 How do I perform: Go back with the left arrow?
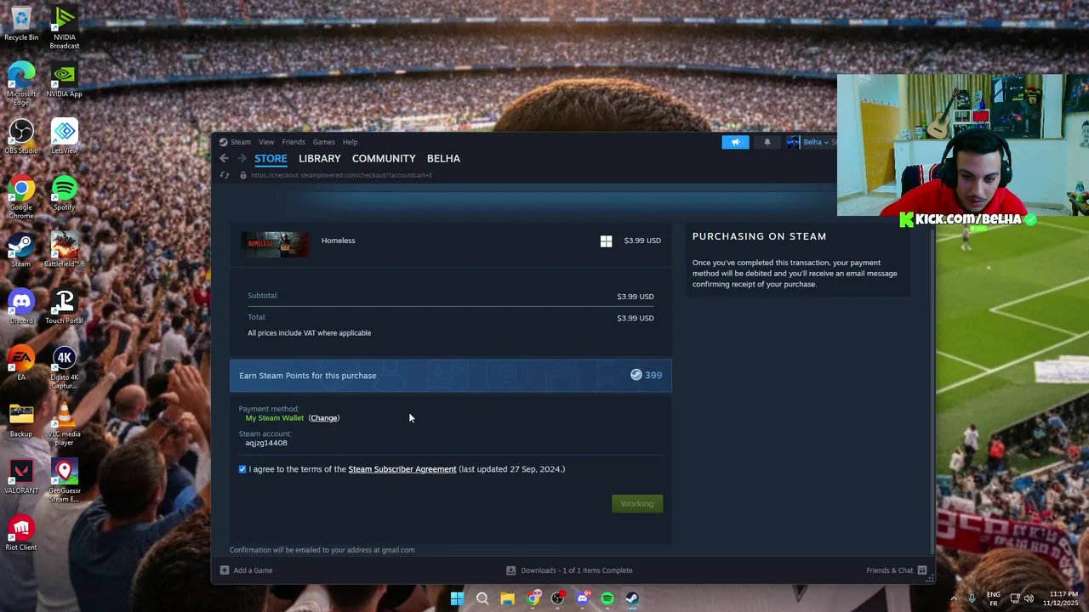coord(224,159)
